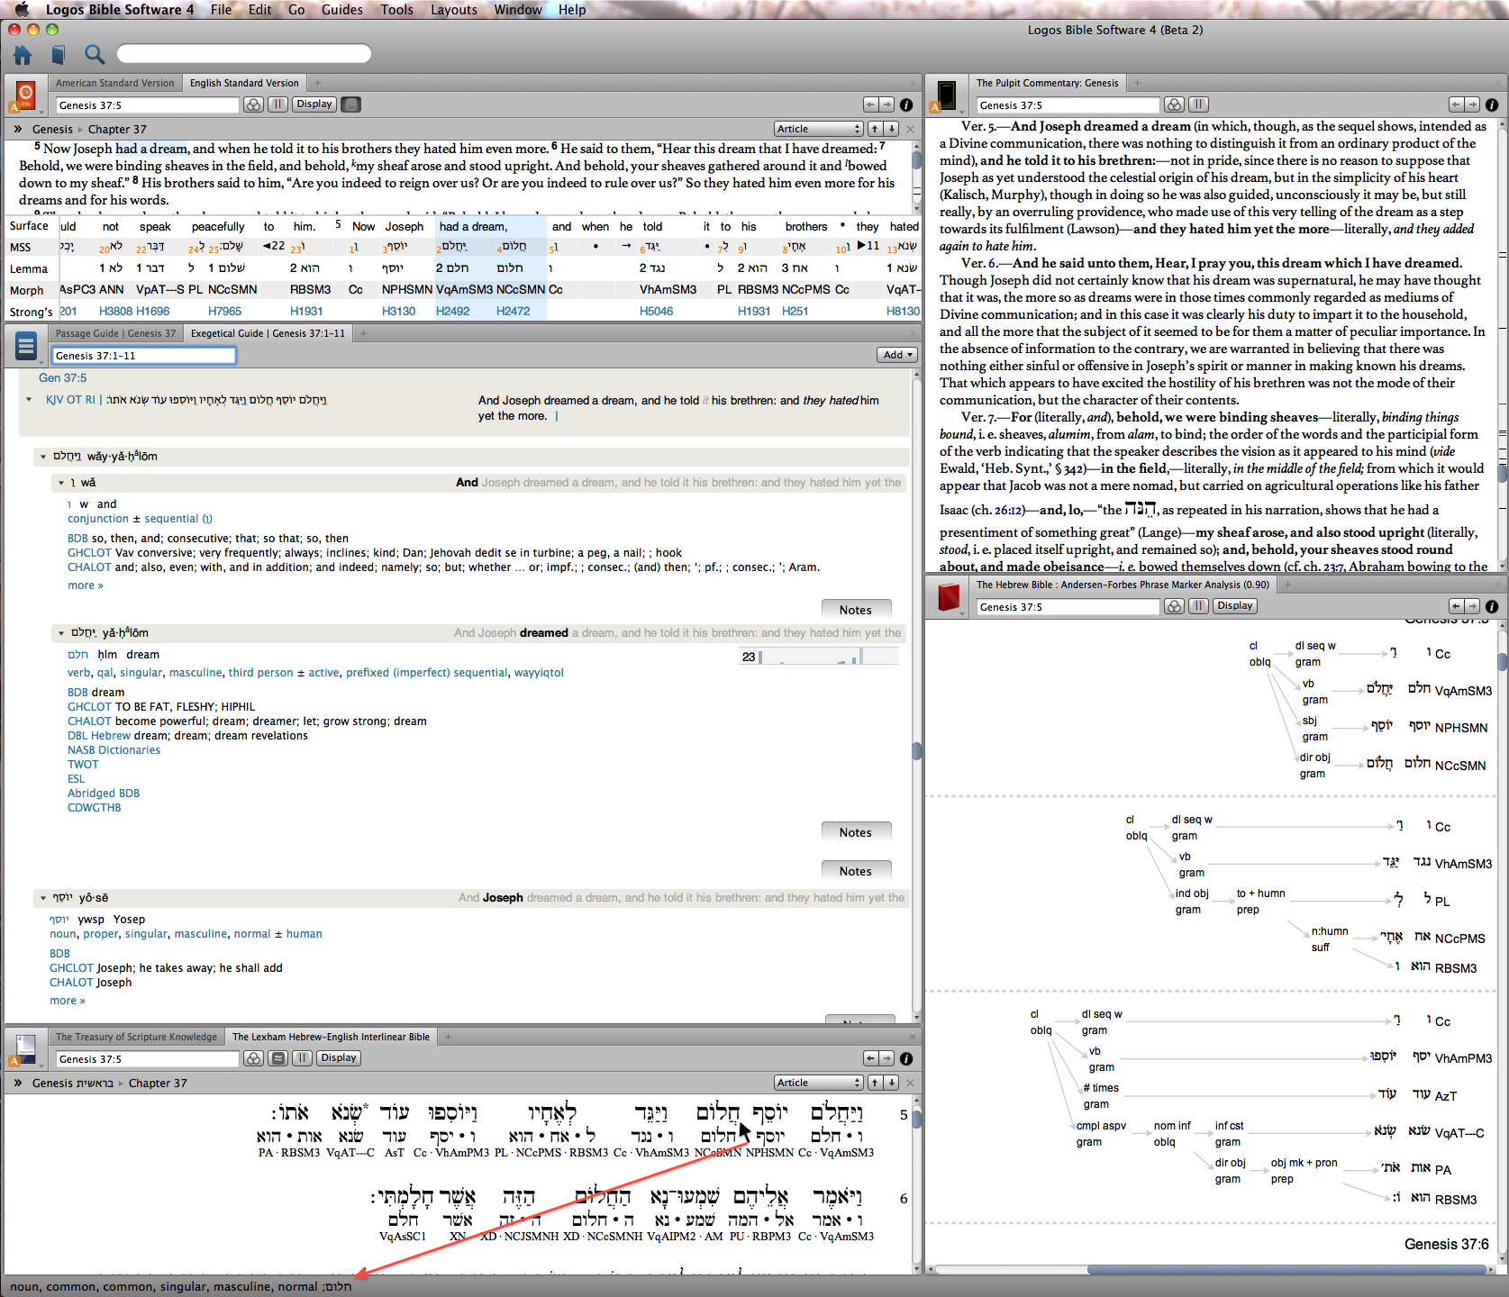The width and height of the screenshot is (1509, 1297).
Task: Expand table of contents in ESV locator bar
Action: (x=18, y=129)
